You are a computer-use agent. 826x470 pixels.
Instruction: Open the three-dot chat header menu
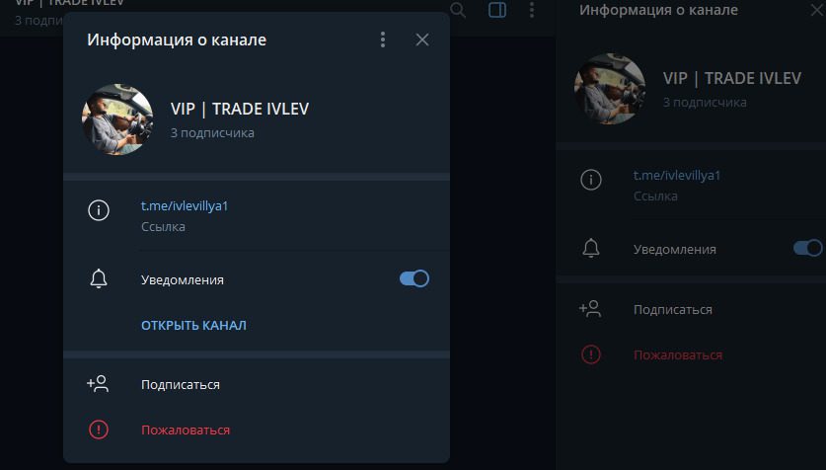[x=532, y=10]
